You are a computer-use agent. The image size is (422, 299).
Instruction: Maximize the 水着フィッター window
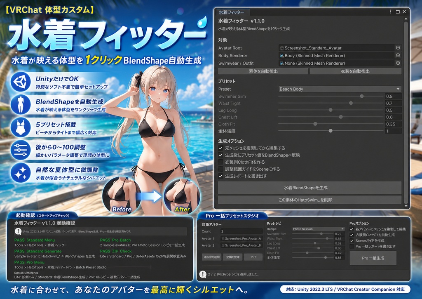pyautogui.click(x=398, y=12)
